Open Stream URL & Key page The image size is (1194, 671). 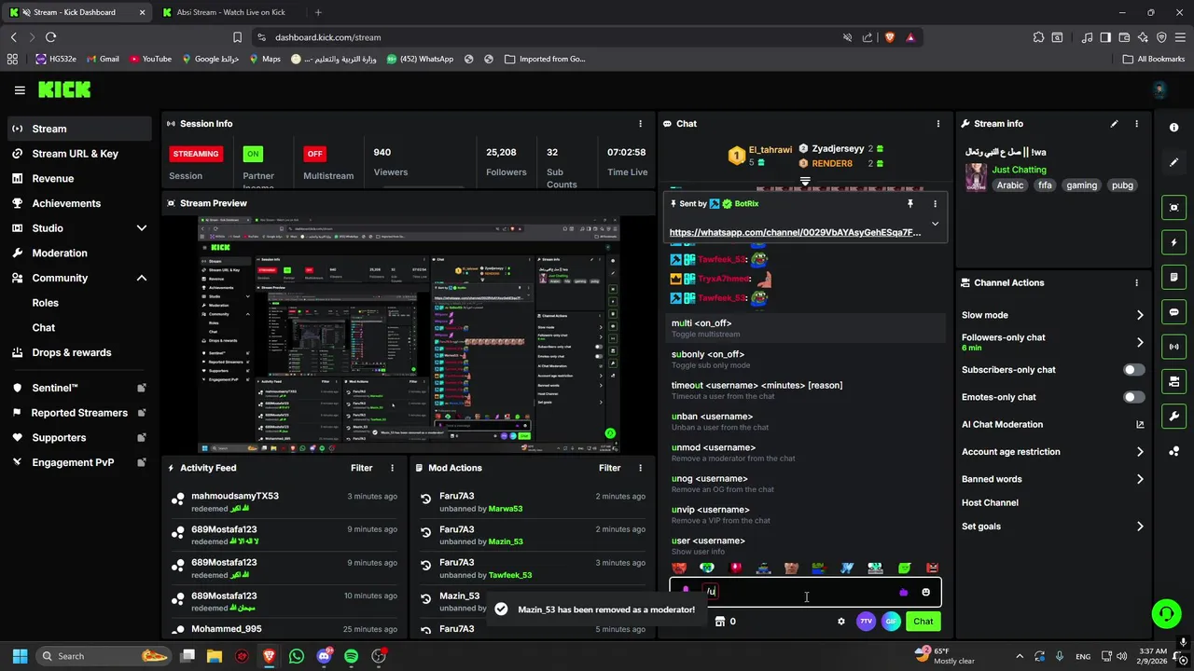click(75, 154)
